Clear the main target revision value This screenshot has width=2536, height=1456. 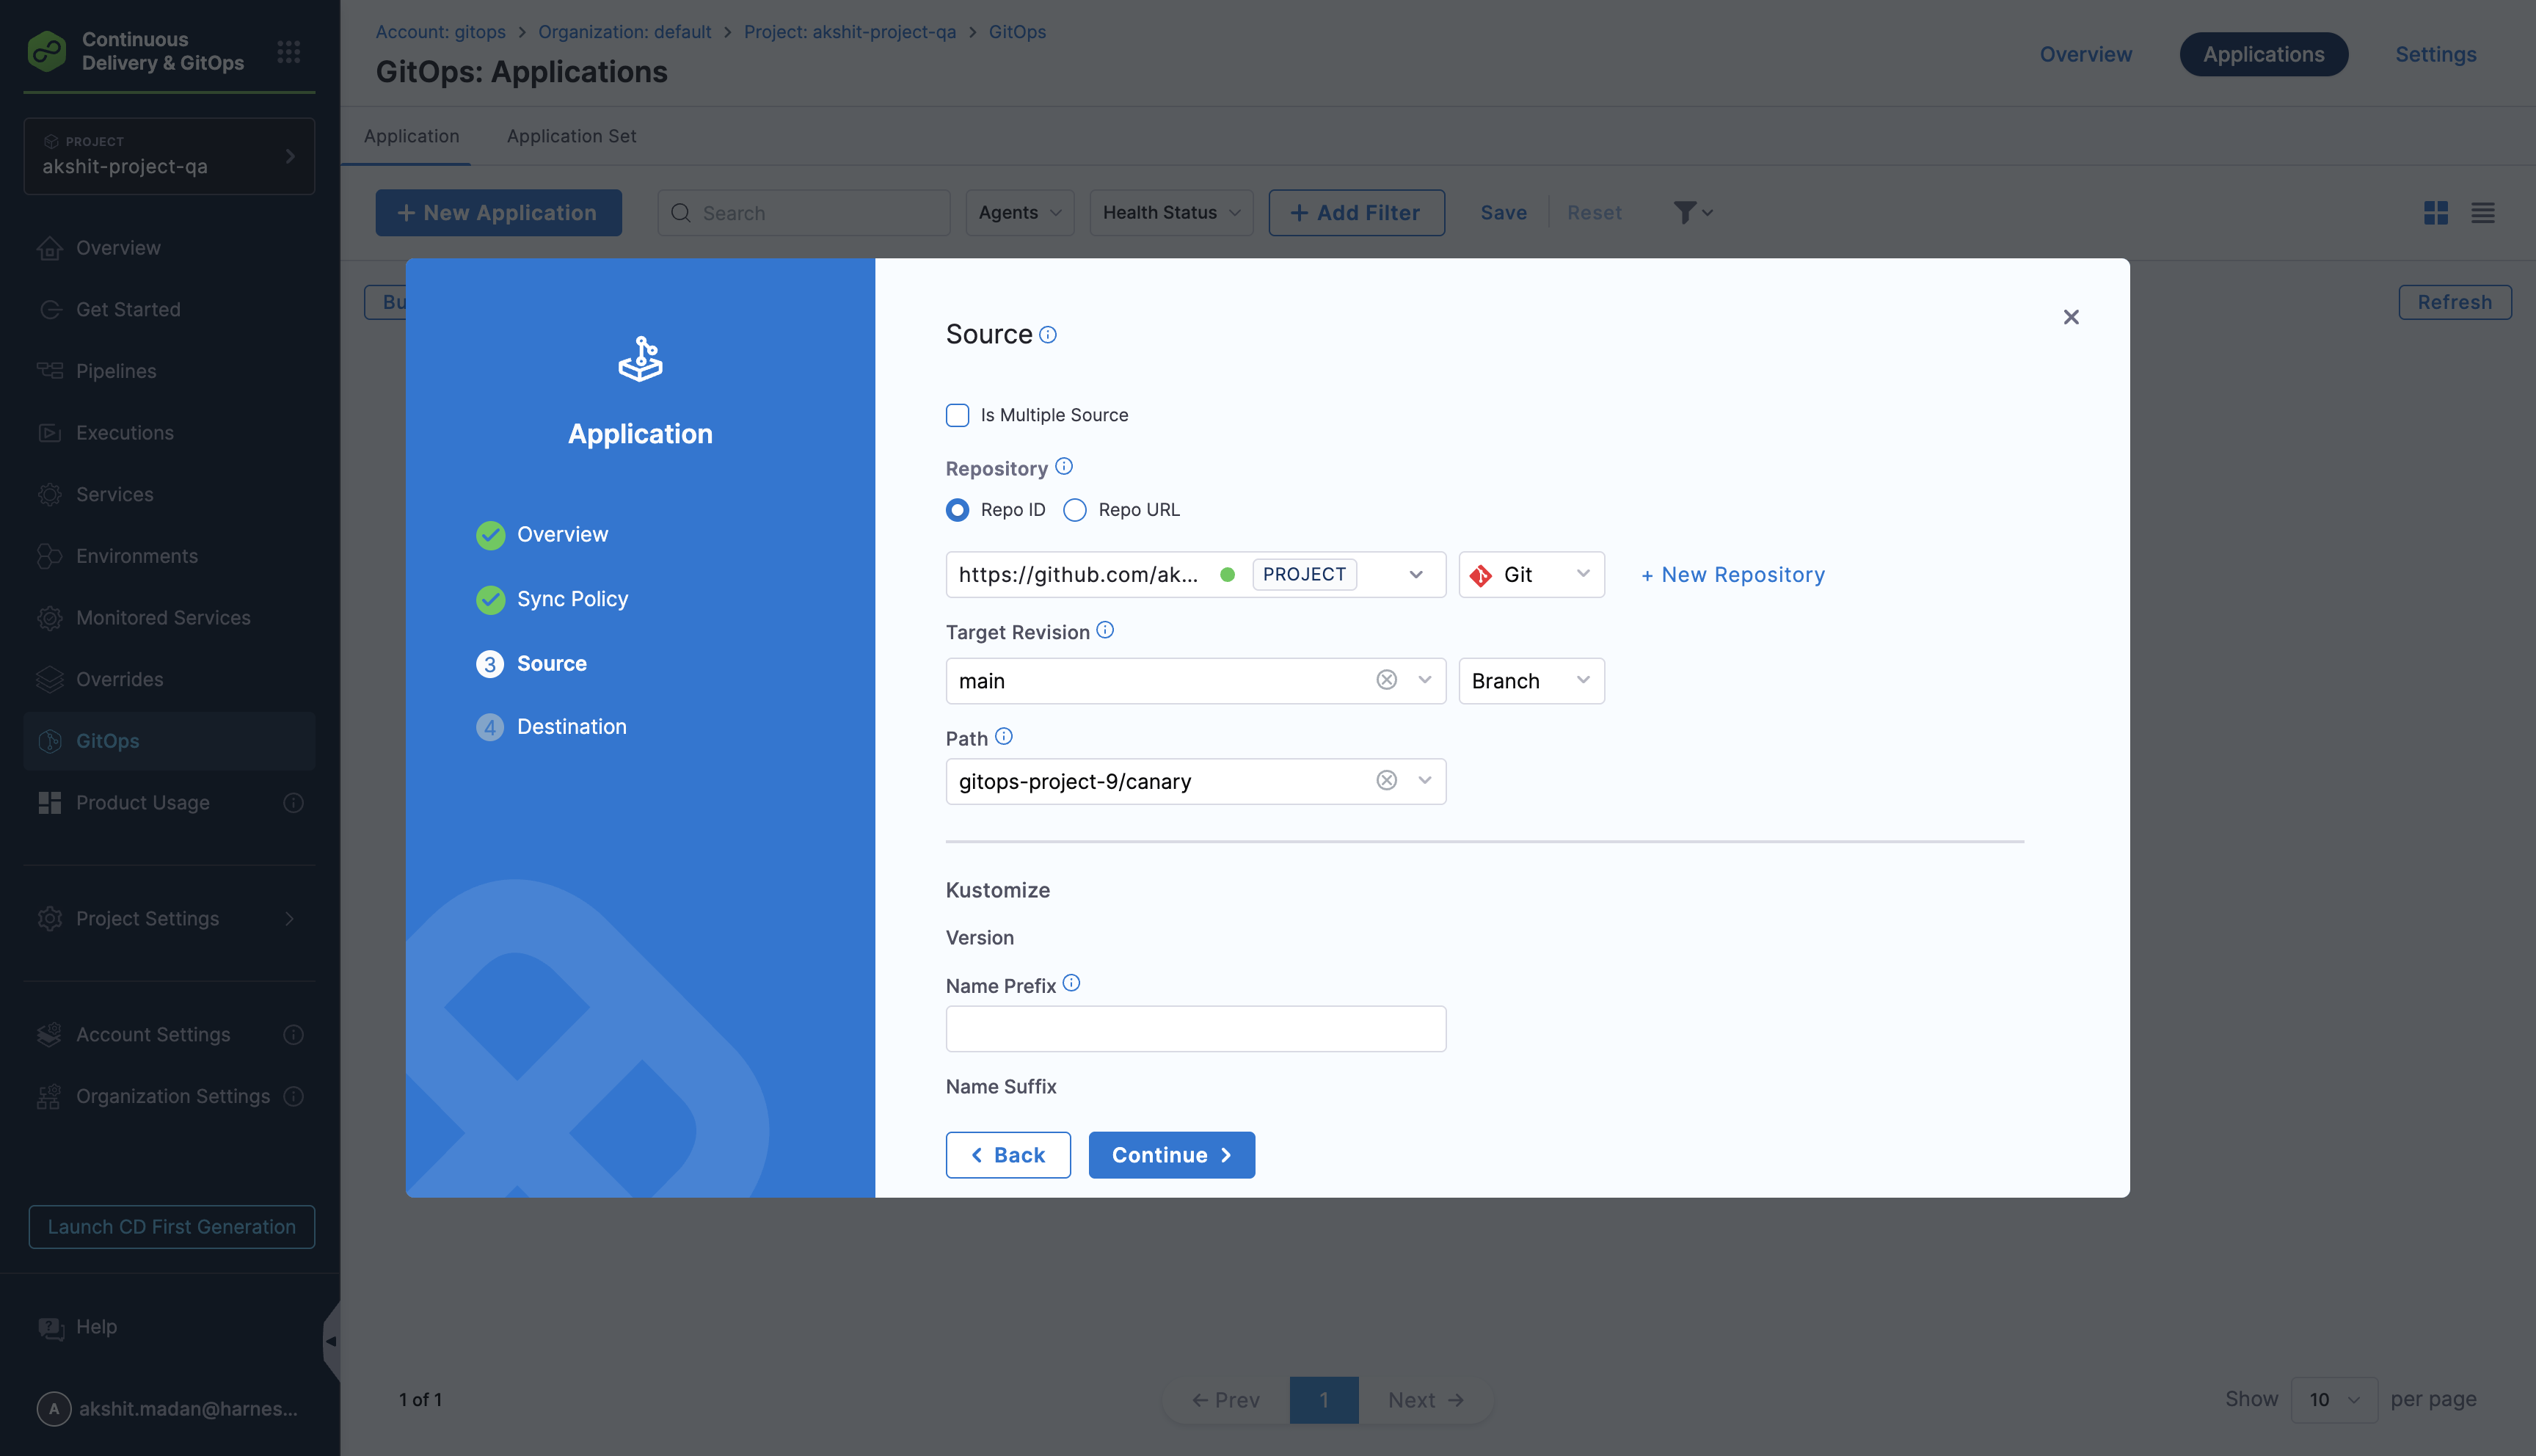point(1385,679)
